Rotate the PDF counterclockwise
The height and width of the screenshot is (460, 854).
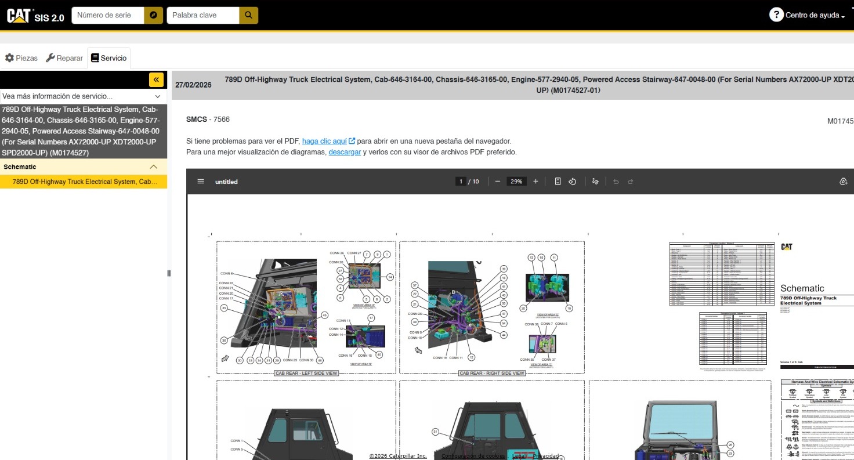572,182
